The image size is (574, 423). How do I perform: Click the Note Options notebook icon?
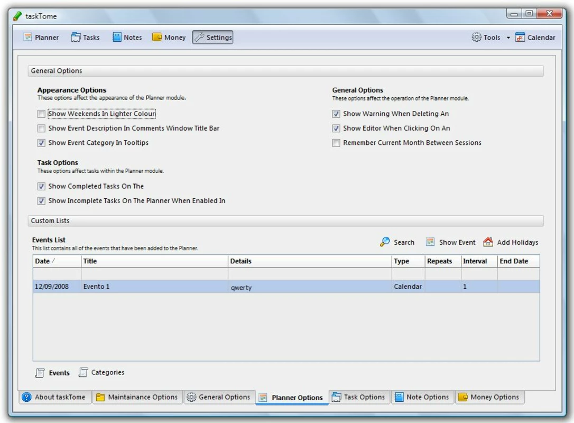click(399, 397)
